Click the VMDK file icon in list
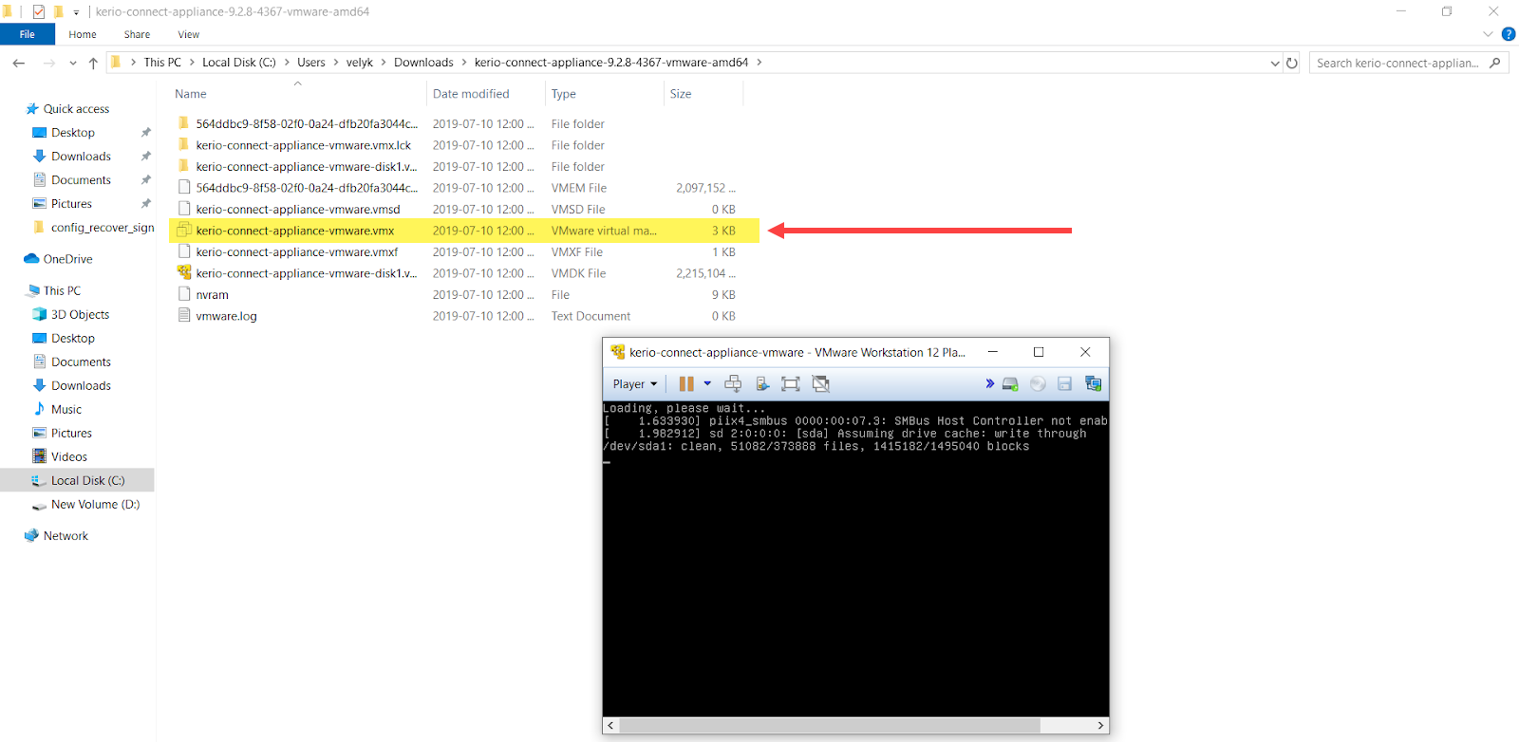This screenshot has height=742, width=1519. [x=184, y=273]
